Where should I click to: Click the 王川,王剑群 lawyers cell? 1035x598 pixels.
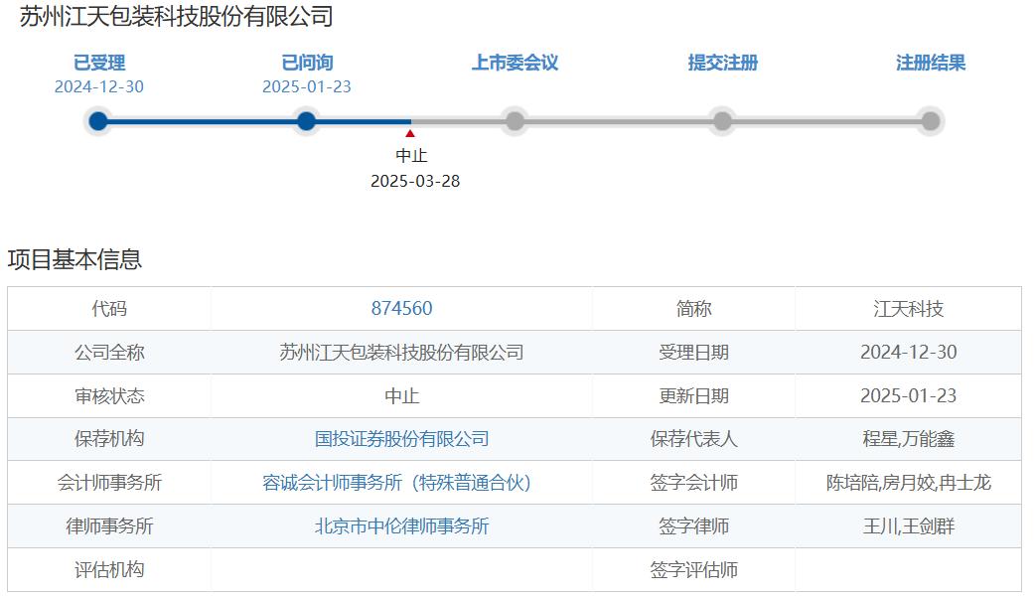click(x=908, y=526)
